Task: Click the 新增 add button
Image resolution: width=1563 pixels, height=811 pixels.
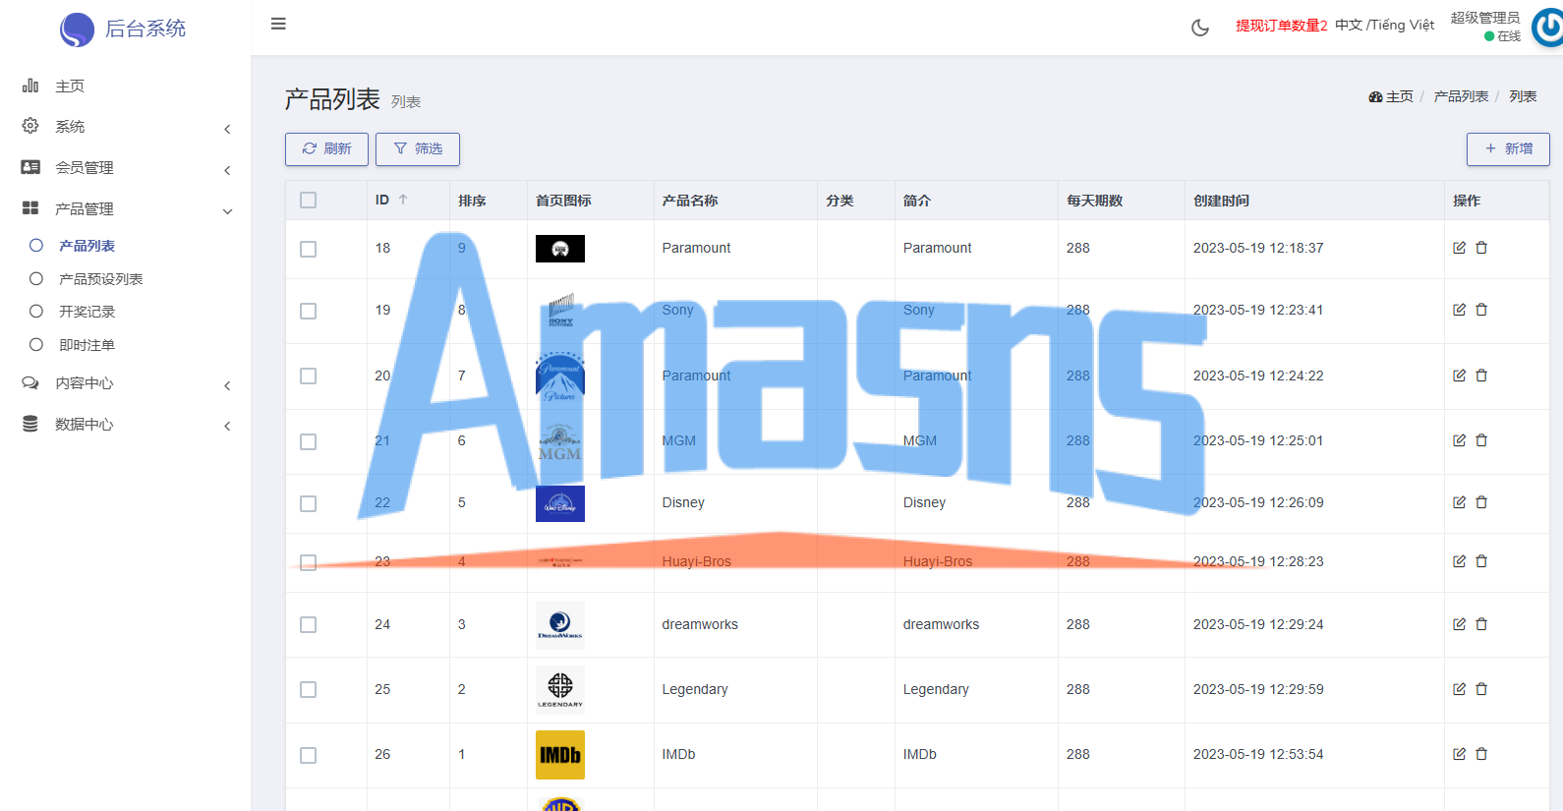Action: [1508, 149]
